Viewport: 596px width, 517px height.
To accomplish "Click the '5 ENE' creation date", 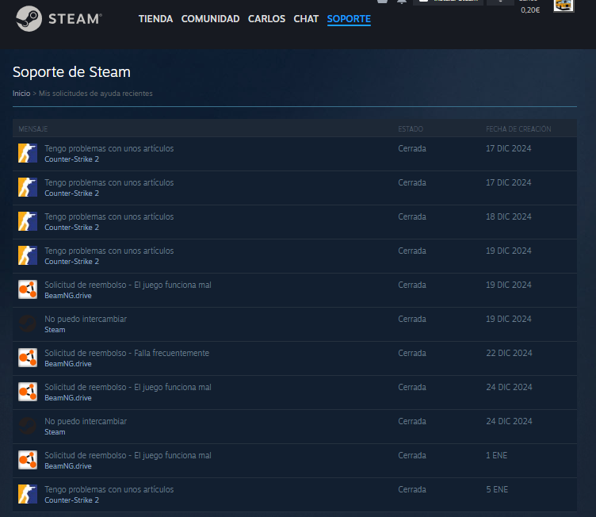I will (497, 489).
